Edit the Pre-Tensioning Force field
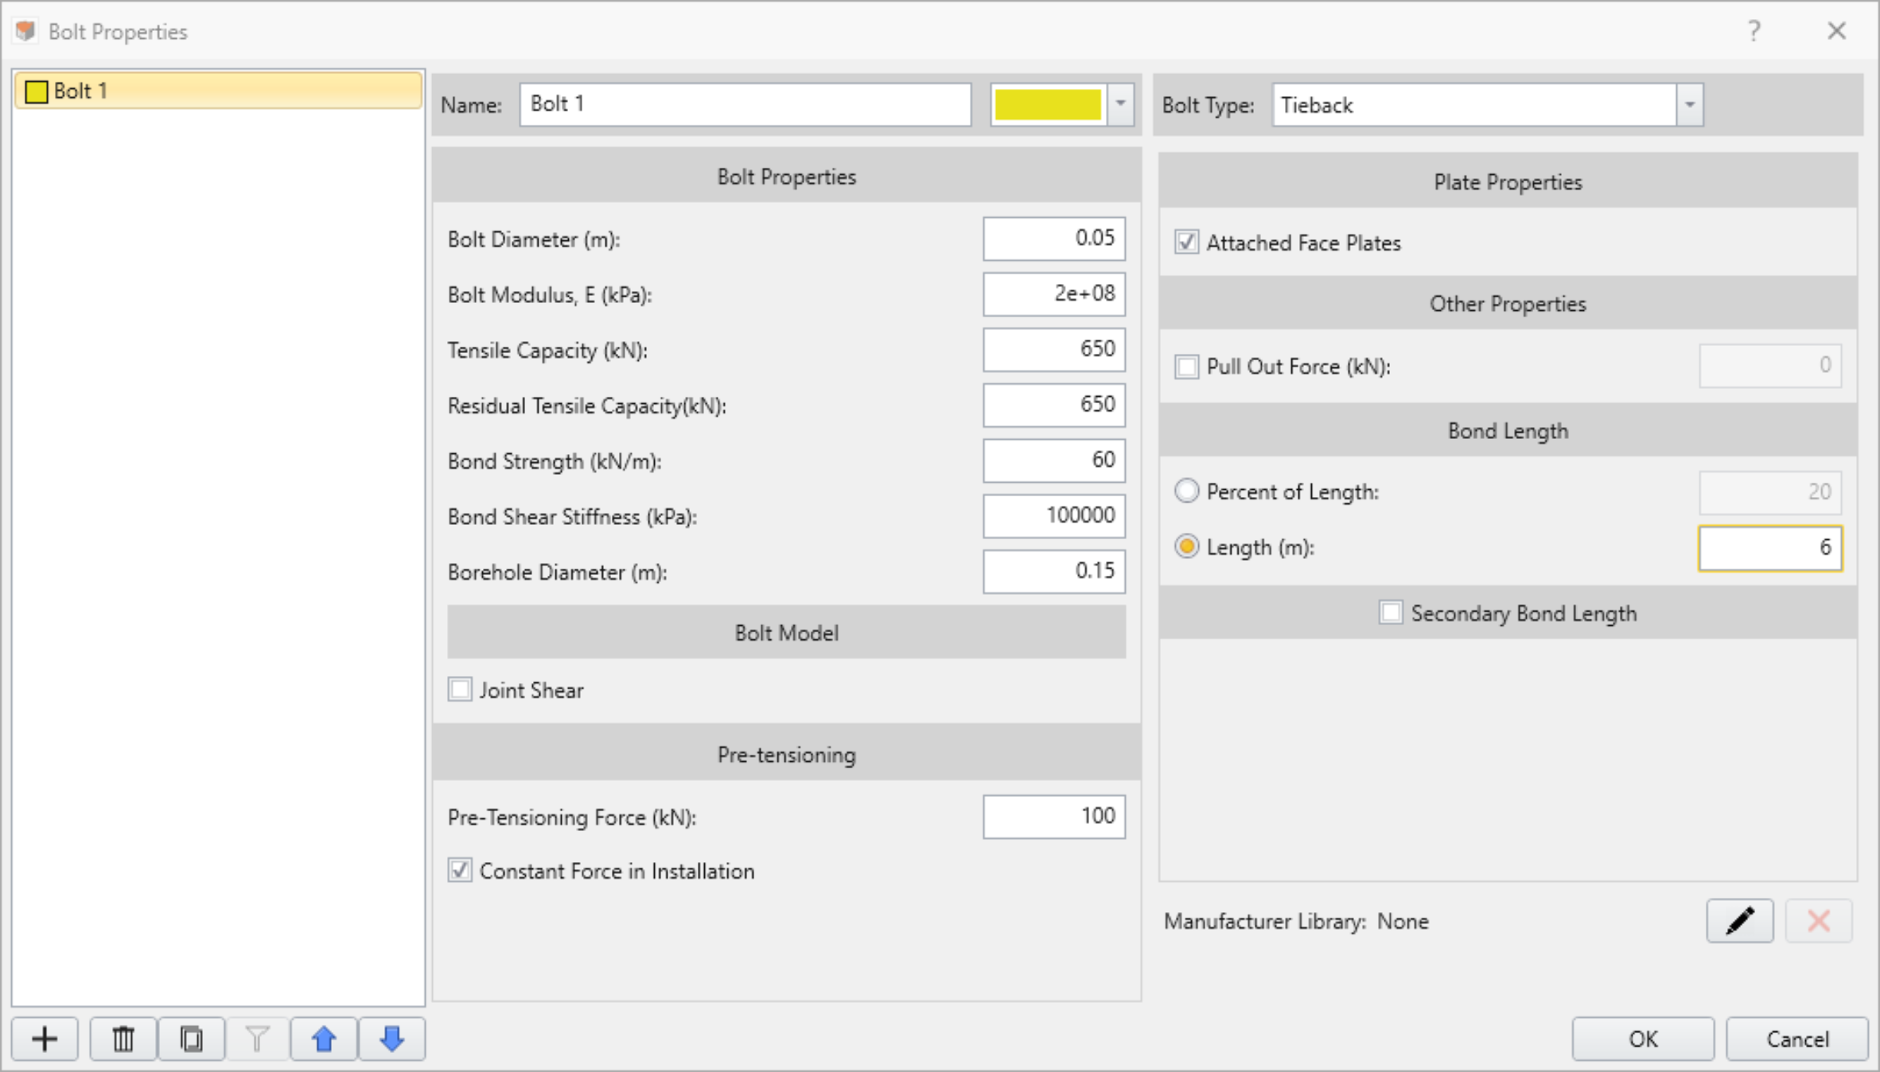 coord(1054,816)
